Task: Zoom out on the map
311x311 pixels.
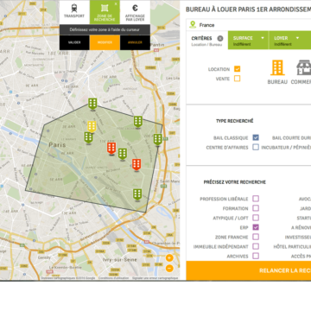Action: click(169, 268)
